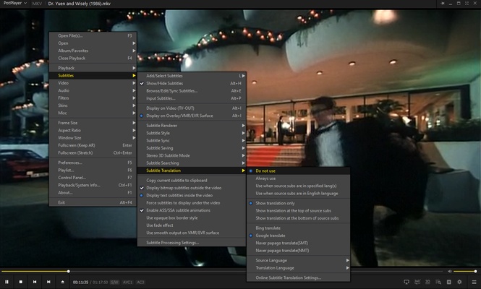Open Browse/Edit/Sync Subtitles
Viewport: 481px width, 289px height.
click(x=192, y=91)
